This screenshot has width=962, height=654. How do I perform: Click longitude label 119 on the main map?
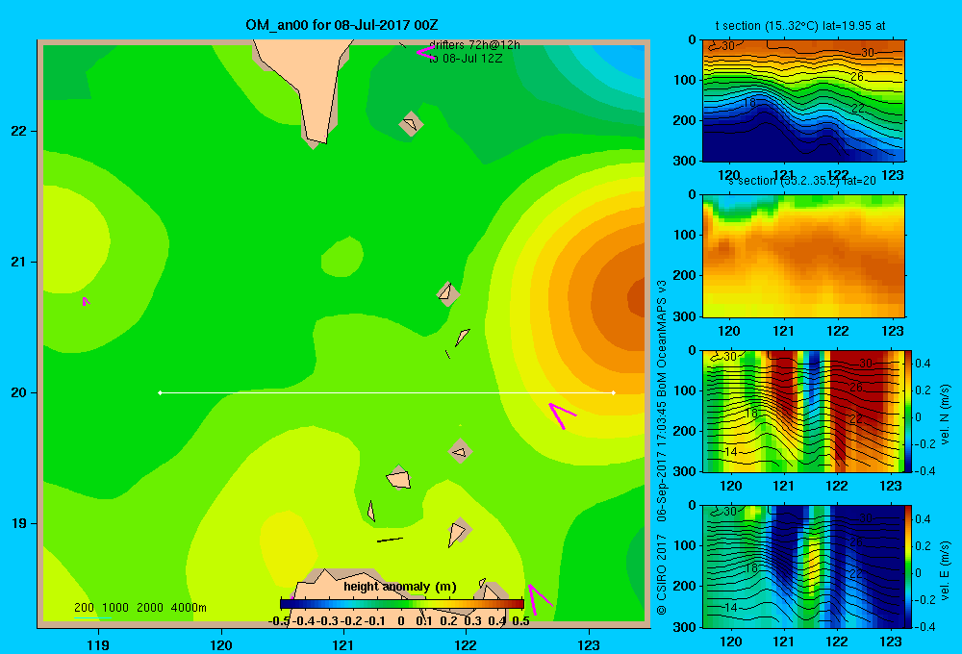(98, 644)
